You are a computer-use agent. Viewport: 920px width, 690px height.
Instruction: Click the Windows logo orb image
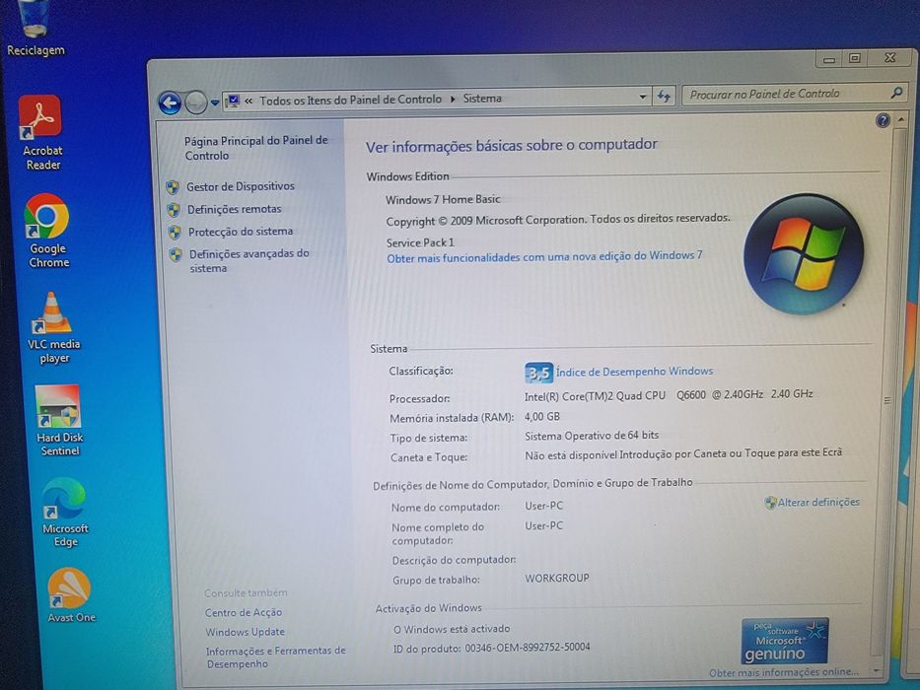tap(804, 253)
